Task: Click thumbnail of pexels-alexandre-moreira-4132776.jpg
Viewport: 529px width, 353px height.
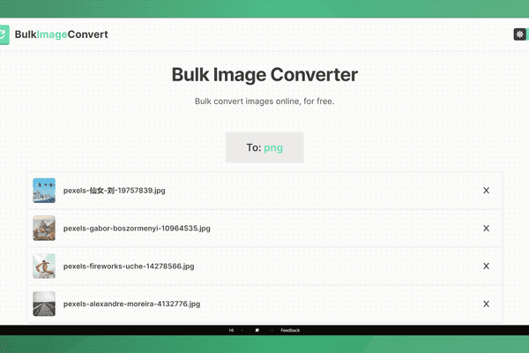Action: coord(44,304)
